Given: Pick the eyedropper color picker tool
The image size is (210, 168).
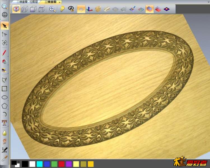Looking at the screenshot, I should [x=4, y=158].
